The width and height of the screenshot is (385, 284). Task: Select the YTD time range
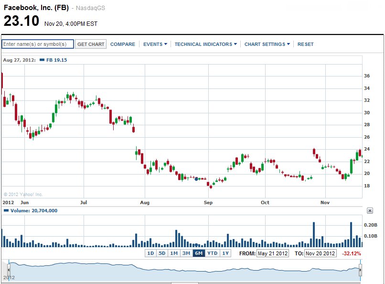[213, 253]
